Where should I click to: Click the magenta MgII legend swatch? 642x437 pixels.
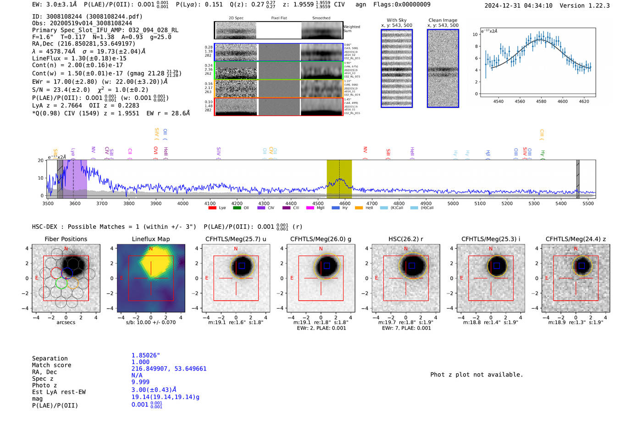click(x=310, y=208)
